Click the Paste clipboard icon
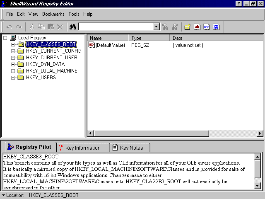Screen dimensions: 265x199 click(x=51, y=27)
